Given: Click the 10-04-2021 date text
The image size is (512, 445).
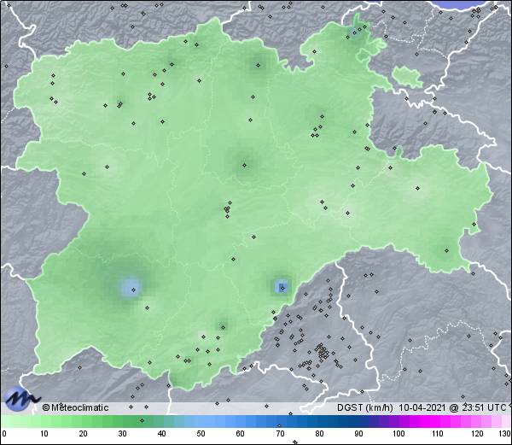Looking at the screenshot, I should [x=422, y=407].
